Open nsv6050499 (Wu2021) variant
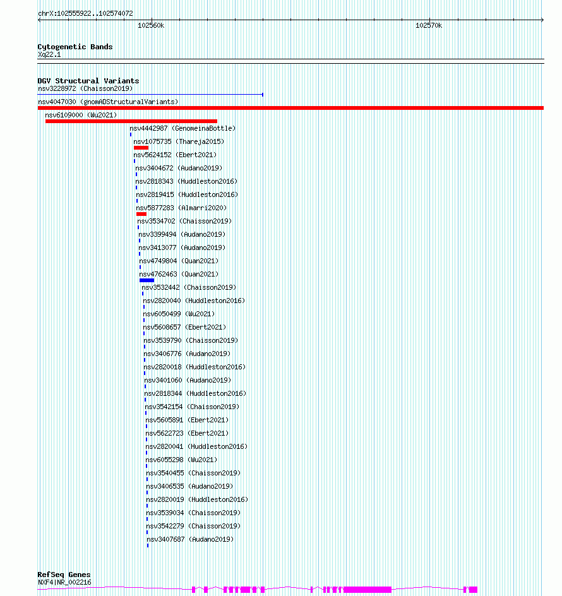 [179, 314]
